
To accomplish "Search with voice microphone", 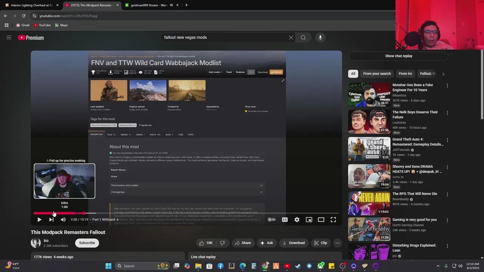I will [320, 37].
